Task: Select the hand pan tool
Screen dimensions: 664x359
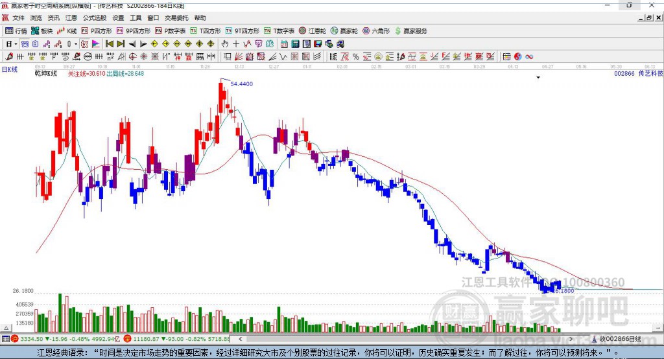Action: 225,44
